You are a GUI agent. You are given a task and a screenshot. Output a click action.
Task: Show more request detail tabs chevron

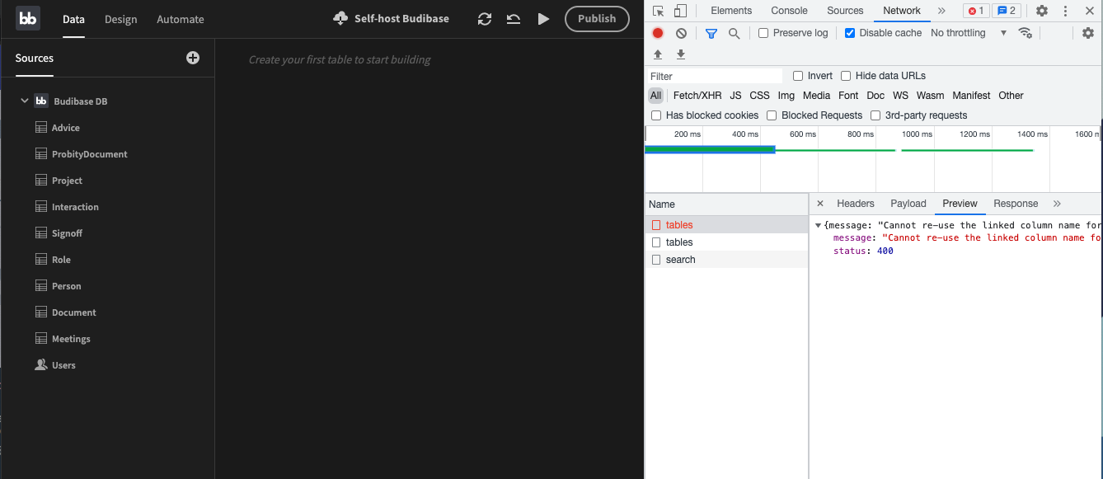tap(1058, 204)
